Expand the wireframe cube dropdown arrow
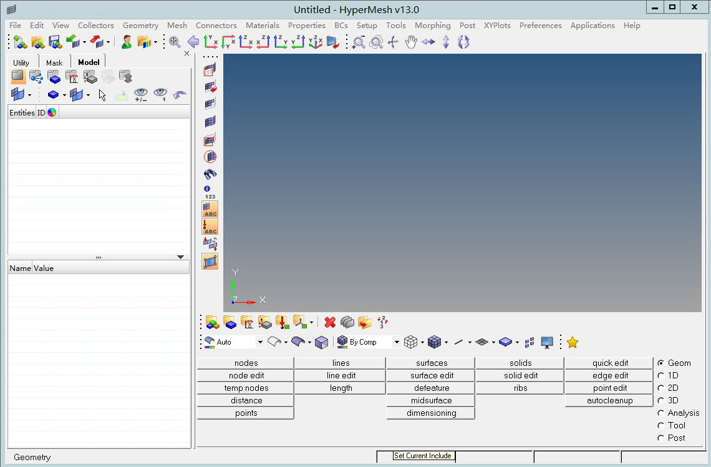The image size is (711, 467). tap(422, 342)
